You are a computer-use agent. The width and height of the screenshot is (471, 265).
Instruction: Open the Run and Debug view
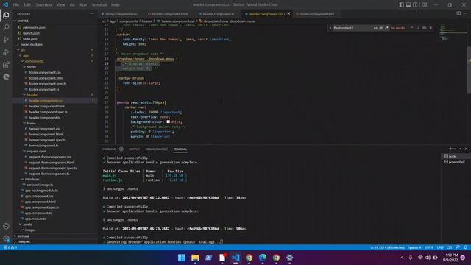point(6,52)
